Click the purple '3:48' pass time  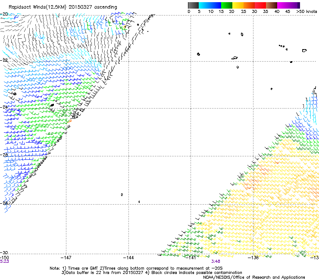(x=216, y=261)
